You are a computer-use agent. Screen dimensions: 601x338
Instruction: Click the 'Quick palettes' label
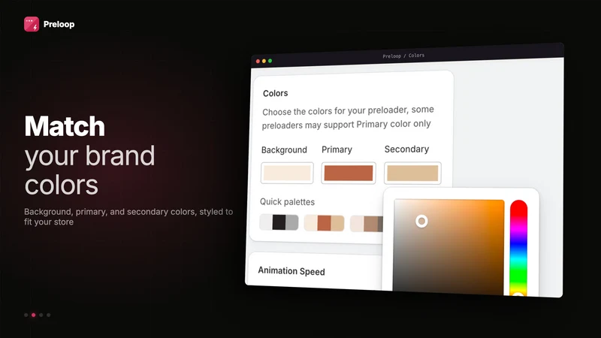click(287, 202)
